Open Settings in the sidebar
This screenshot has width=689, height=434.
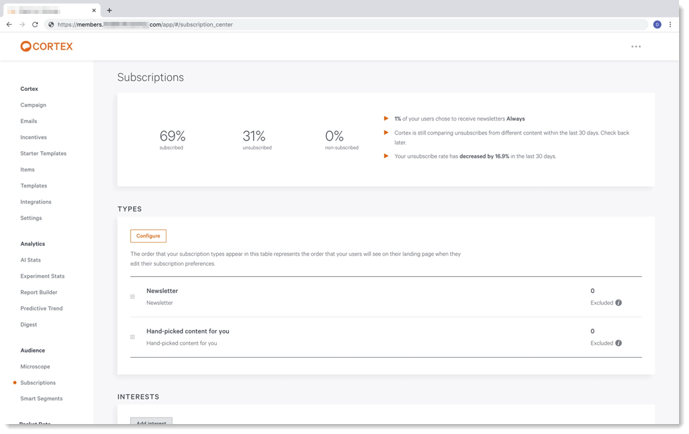[31, 218]
